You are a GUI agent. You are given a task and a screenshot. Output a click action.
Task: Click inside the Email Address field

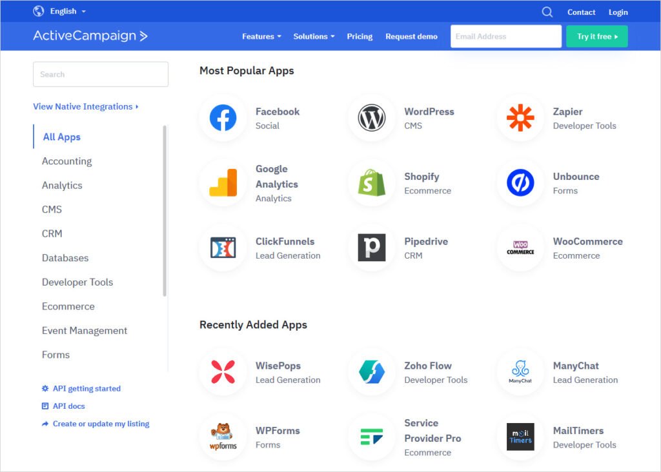click(505, 37)
